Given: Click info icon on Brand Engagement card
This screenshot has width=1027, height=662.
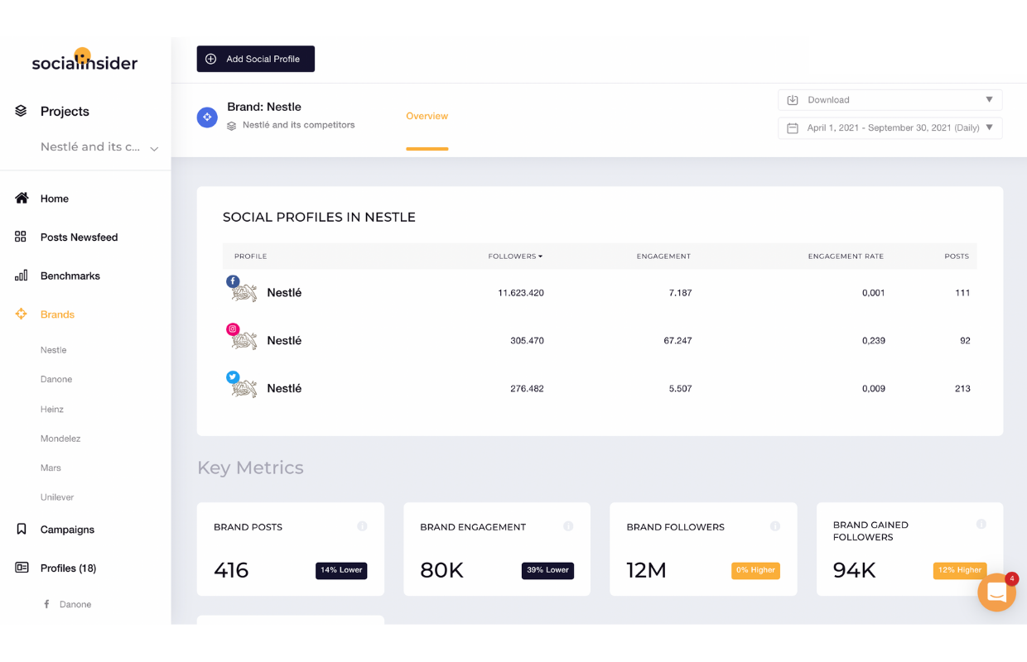Looking at the screenshot, I should click(x=568, y=526).
